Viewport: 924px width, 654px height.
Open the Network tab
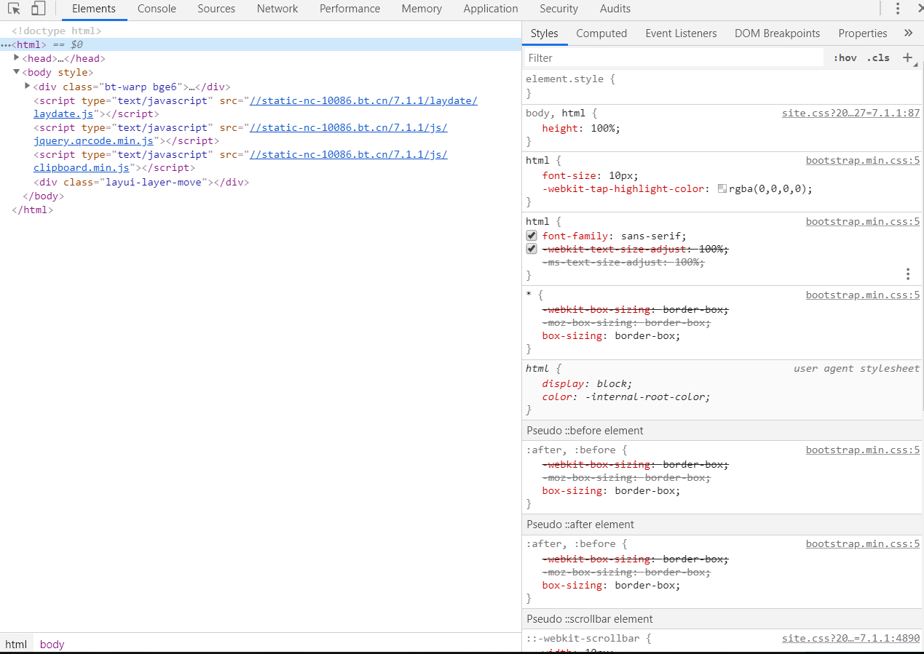277,9
